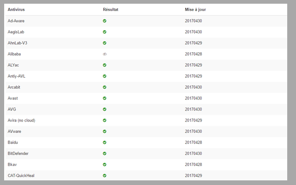Click the update date 20170430 for AVware
Image resolution: width=296 pixels, height=185 pixels.
click(193, 131)
